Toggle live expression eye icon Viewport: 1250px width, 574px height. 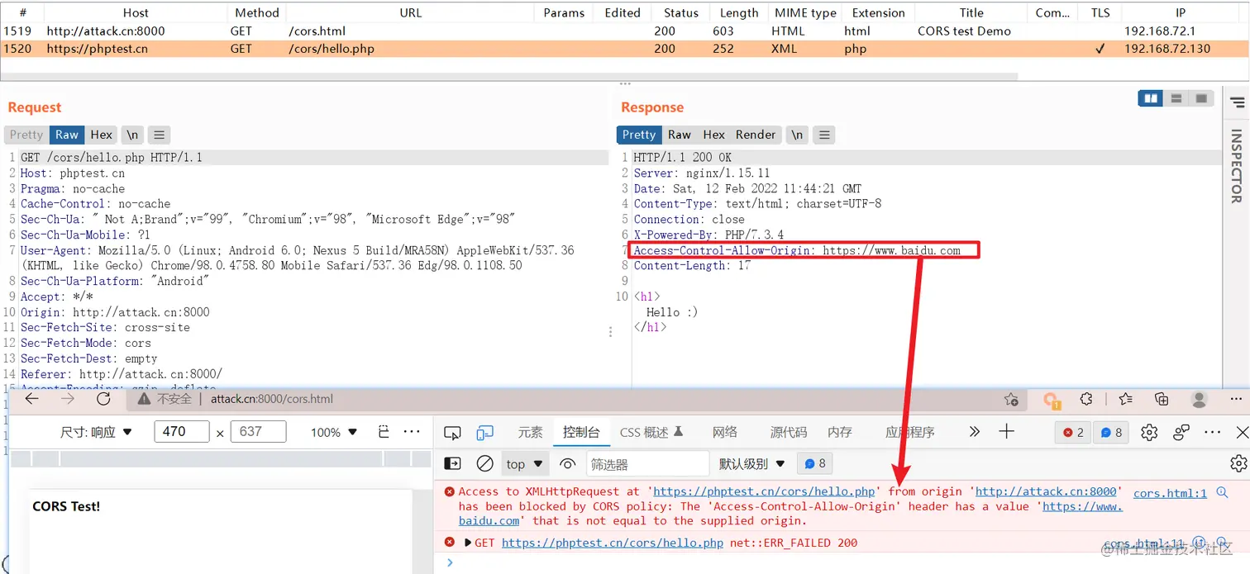567,463
